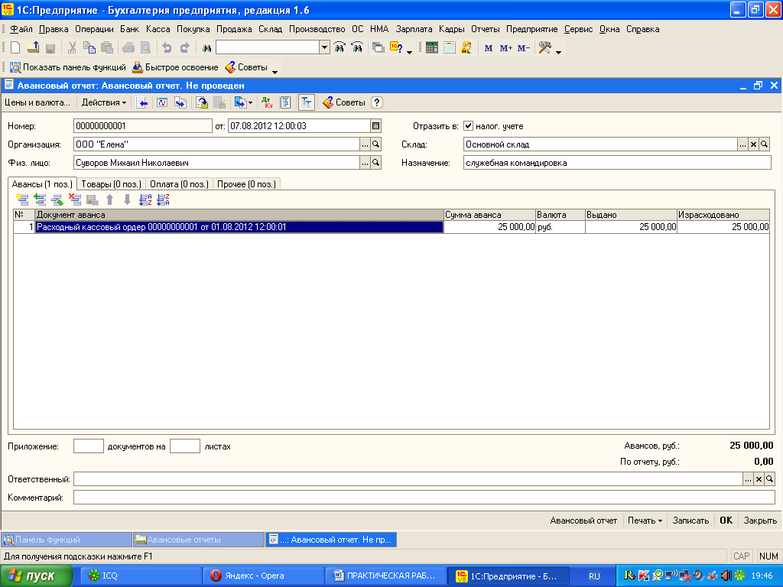Viewport: 783px width, 587px height.
Task: Click the Open file icon in main toolbar
Action: click(33, 47)
